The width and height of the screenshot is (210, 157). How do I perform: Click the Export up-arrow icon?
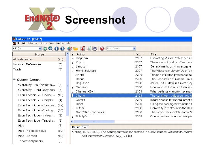coord(62,49)
